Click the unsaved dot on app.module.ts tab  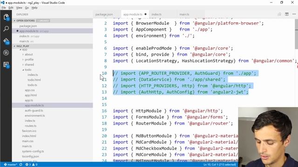pyautogui.click(x=145, y=14)
